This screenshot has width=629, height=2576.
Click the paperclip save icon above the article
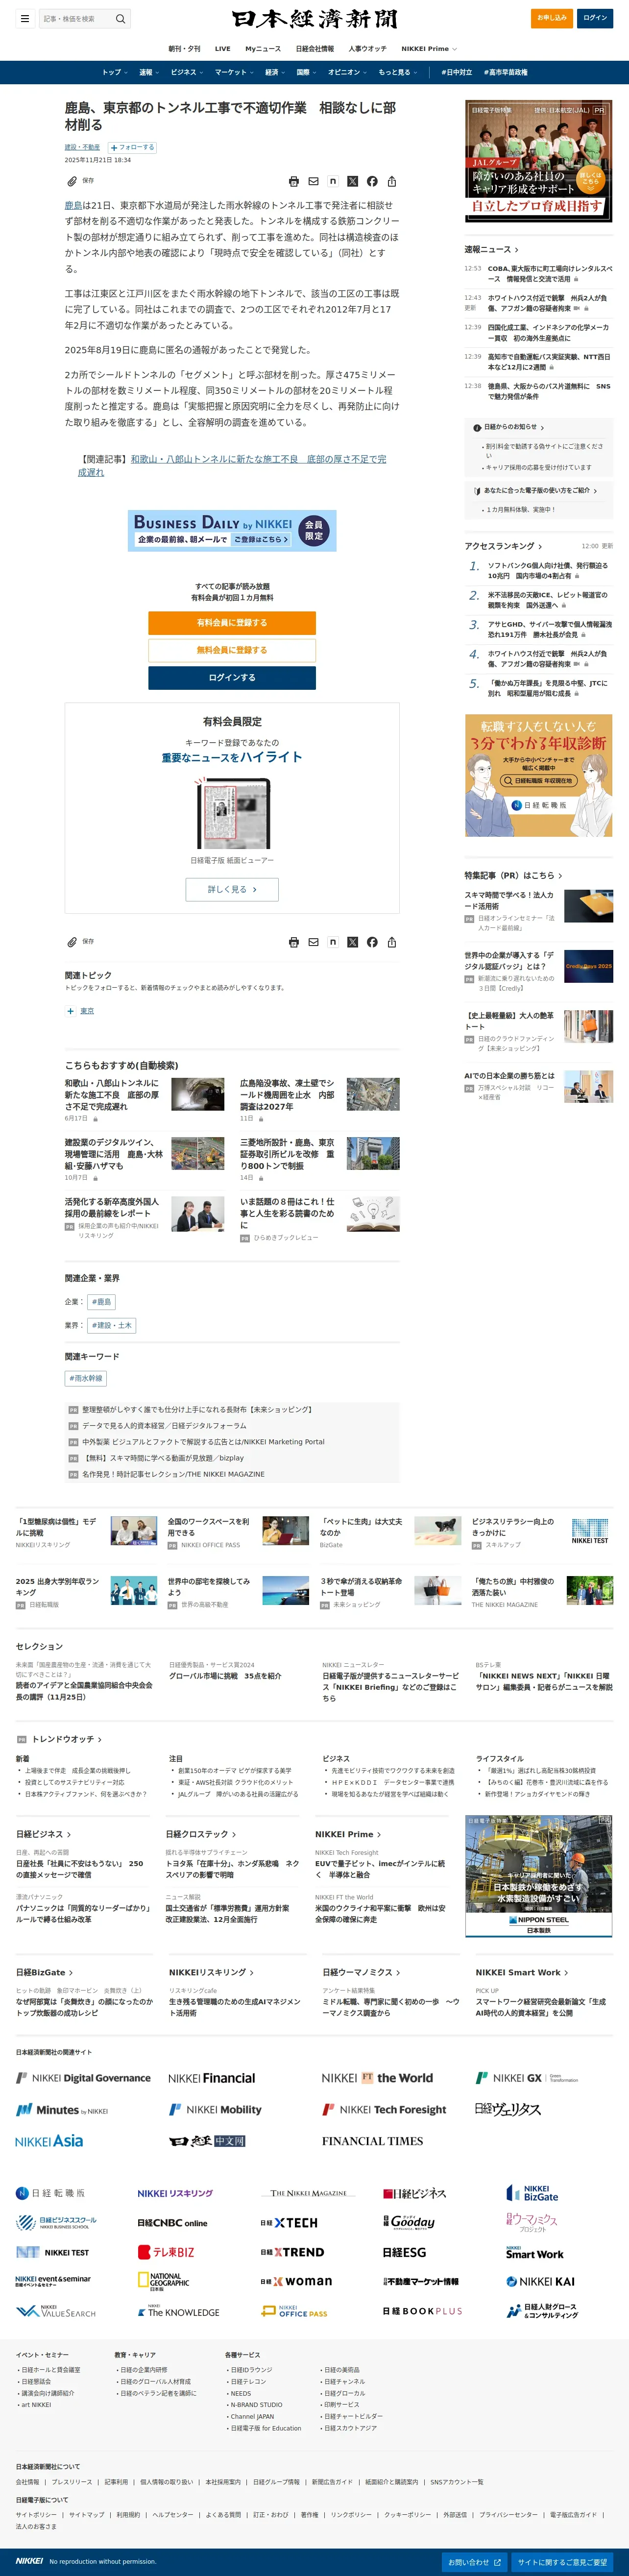[72, 181]
